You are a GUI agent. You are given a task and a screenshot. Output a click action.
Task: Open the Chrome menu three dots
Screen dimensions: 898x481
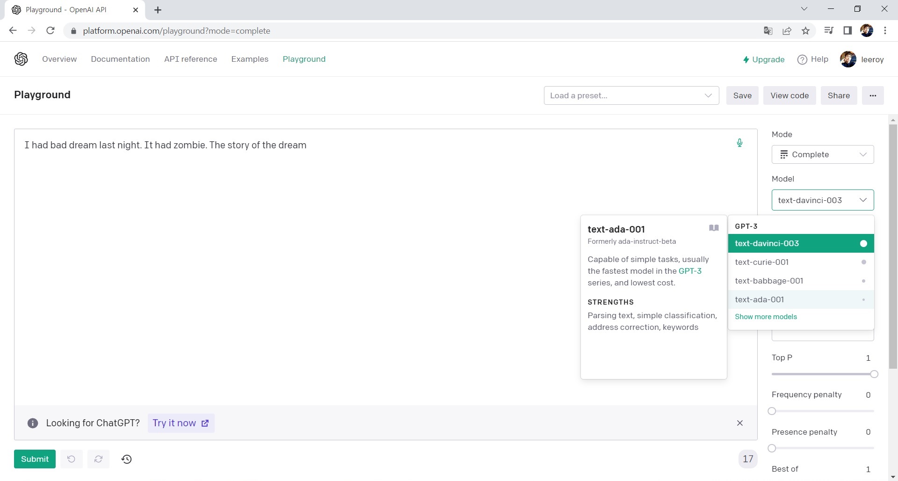point(885,31)
